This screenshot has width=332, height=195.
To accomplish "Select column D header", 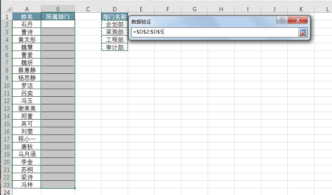I will click(x=114, y=9).
